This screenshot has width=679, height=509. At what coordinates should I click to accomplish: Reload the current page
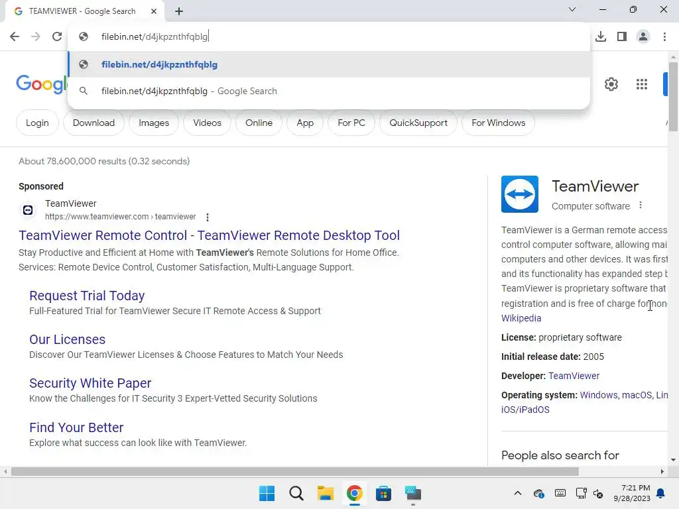coord(57,36)
